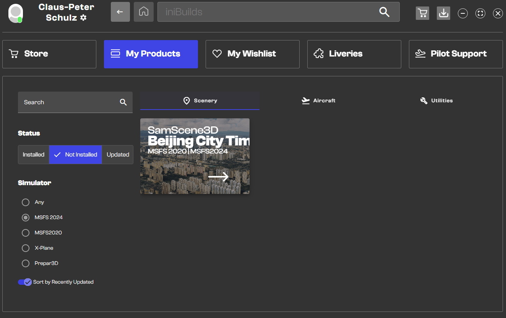The width and height of the screenshot is (506, 318).
Task: Open settings gear next to username
Action: (x=83, y=18)
